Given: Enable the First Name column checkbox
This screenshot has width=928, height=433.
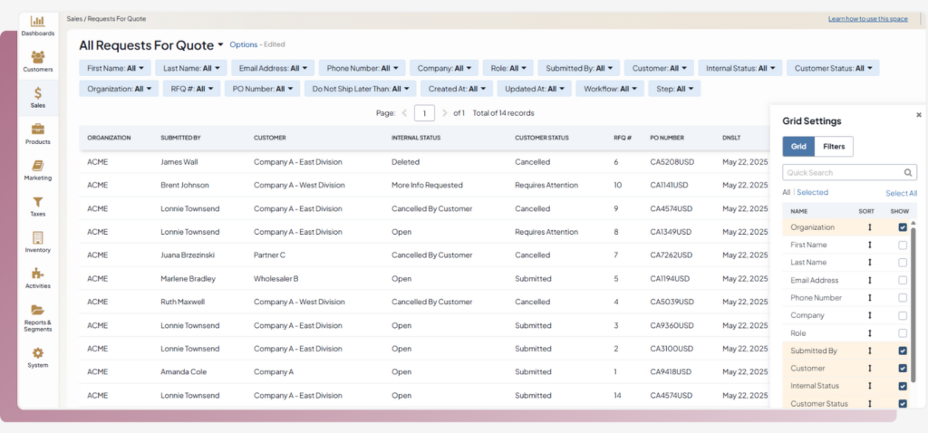Looking at the screenshot, I should click(903, 245).
